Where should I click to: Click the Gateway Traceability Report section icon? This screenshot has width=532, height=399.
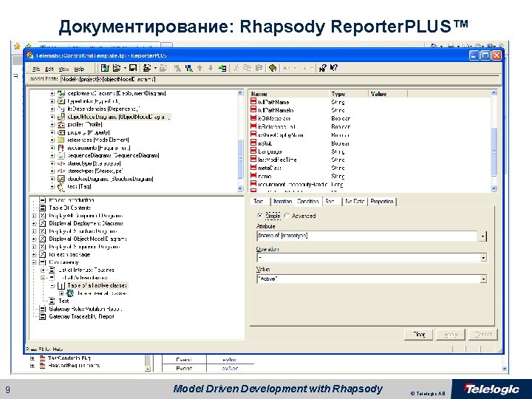[x=43, y=316]
